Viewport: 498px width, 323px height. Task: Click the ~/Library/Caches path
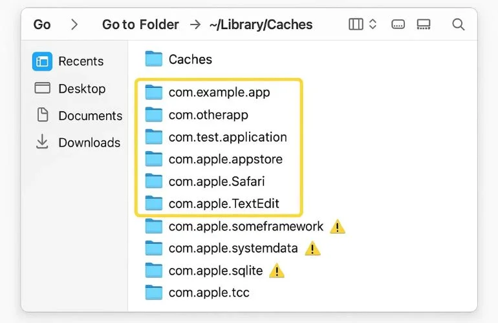click(261, 25)
